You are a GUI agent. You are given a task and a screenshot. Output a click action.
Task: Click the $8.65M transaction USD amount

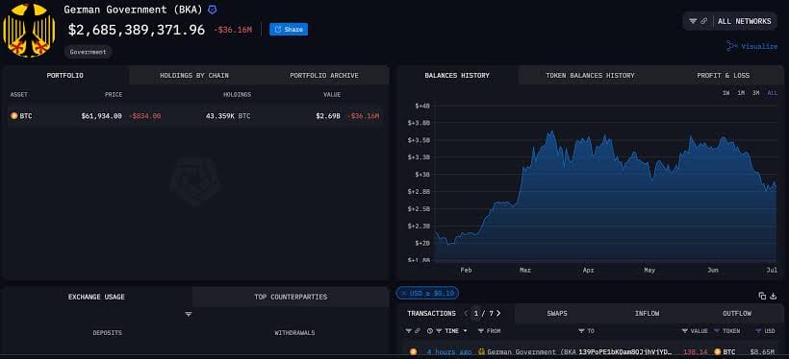point(762,352)
